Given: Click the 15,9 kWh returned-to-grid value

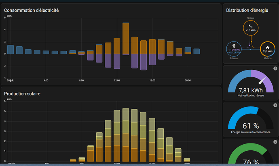Looking at the screenshot, I should (x=235, y=50).
